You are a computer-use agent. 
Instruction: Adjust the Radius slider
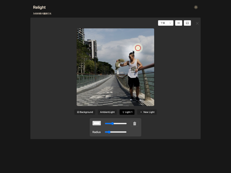115,132
